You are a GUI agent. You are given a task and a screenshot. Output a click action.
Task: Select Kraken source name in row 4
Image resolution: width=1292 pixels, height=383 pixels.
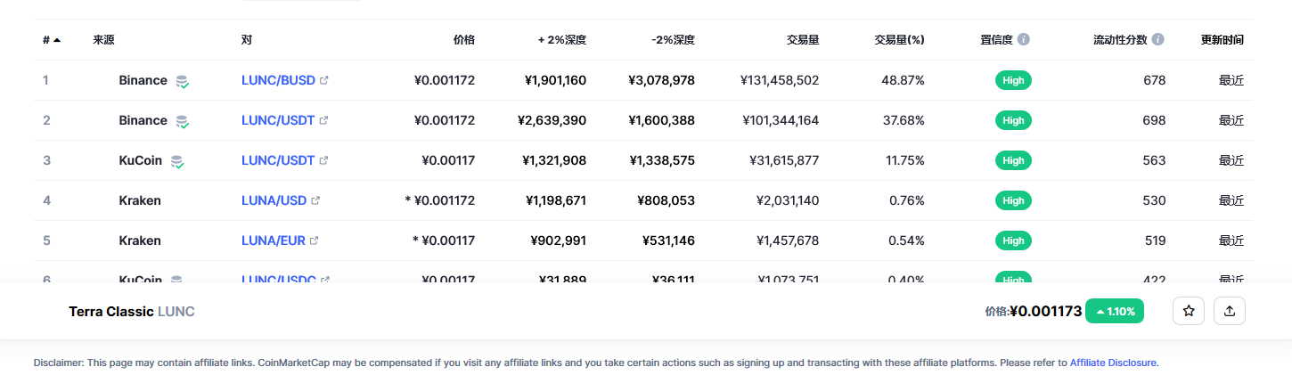click(x=140, y=200)
